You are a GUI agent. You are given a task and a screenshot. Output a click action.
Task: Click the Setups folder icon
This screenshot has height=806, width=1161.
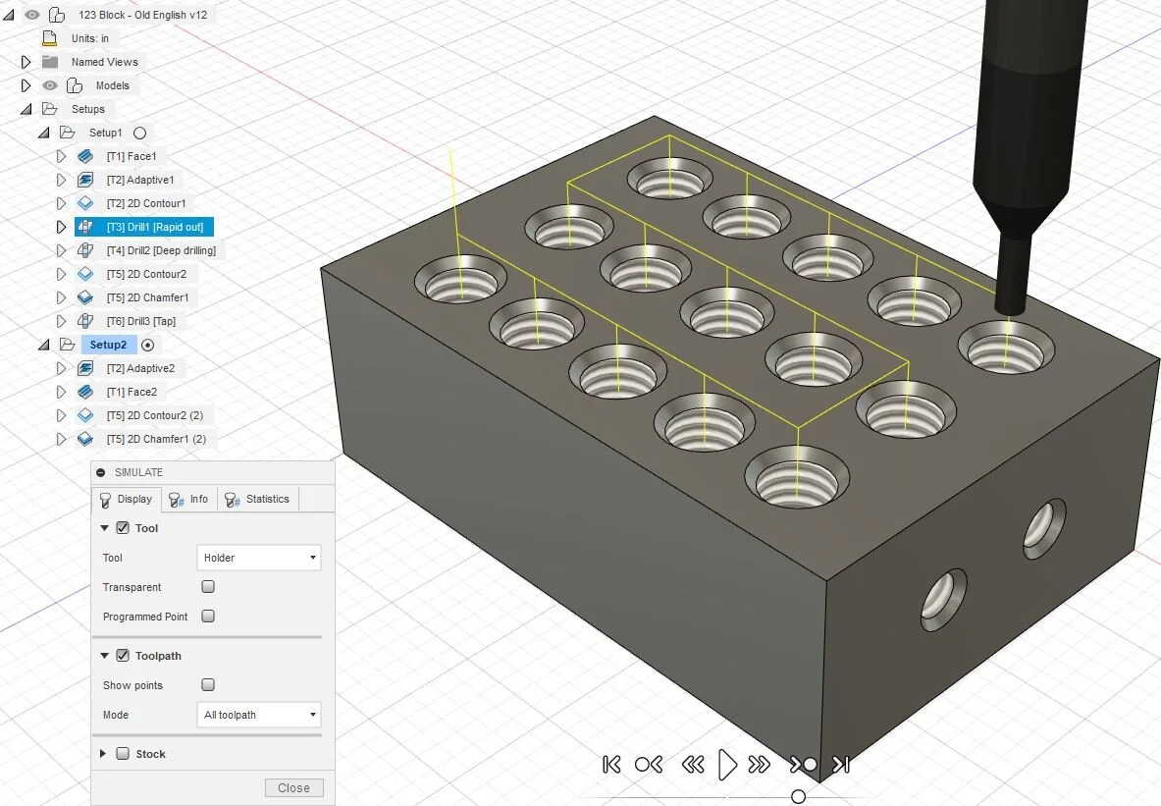50,109
